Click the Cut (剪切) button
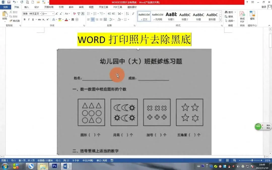Viewport: 272px width, 170px height. point(14,12)
